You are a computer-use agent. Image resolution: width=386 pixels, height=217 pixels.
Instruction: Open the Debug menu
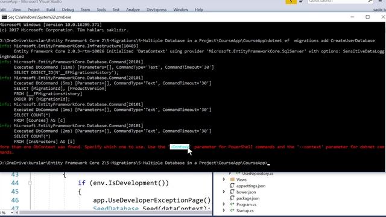[68, 10]
